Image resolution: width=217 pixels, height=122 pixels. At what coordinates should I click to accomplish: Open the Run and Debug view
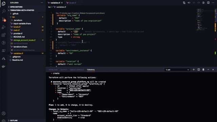pos(4,27)
